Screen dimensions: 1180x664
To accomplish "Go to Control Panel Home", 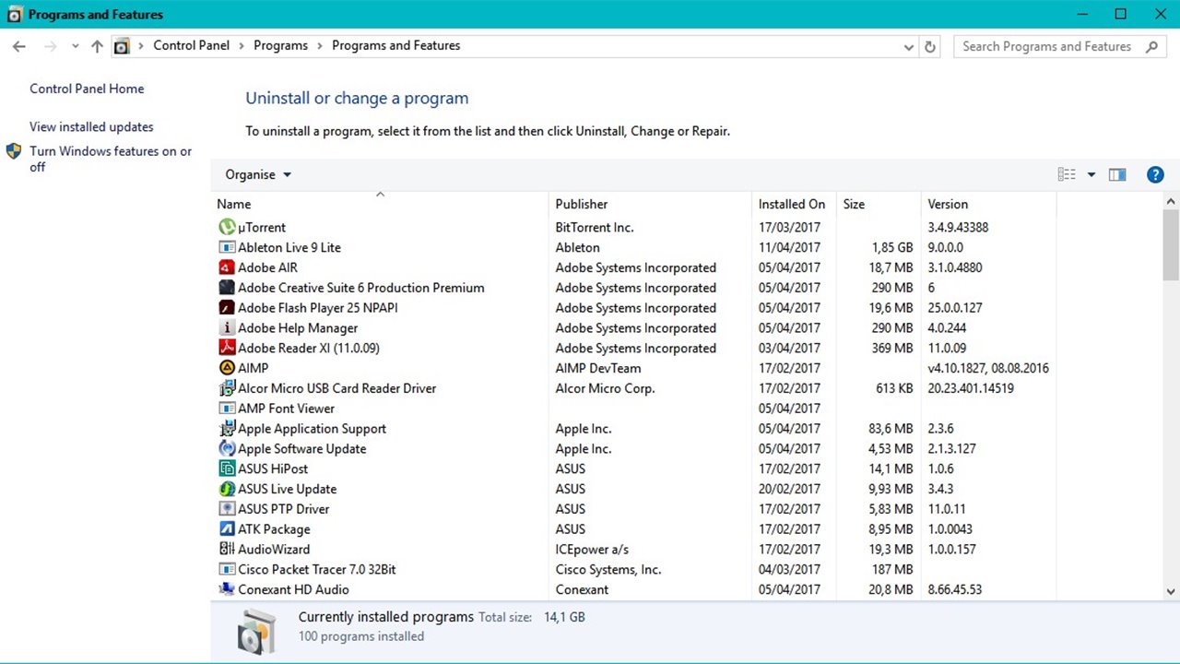I will [87, 89].
